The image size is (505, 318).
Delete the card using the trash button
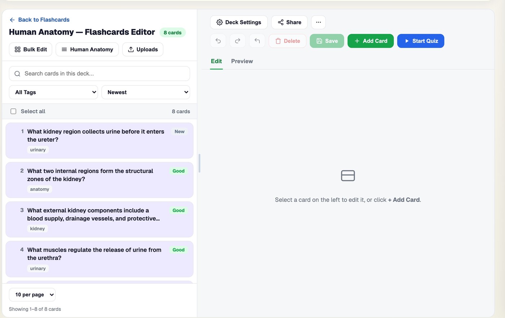point(287,41)
